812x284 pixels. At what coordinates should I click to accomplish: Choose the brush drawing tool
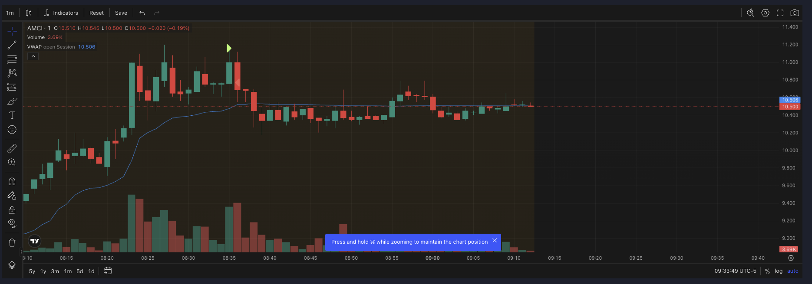click(12, 101)
